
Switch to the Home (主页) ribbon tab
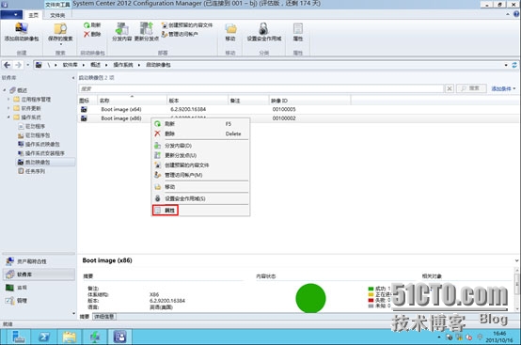coord(34,15)
